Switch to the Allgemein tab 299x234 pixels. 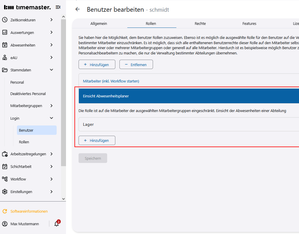98,23
